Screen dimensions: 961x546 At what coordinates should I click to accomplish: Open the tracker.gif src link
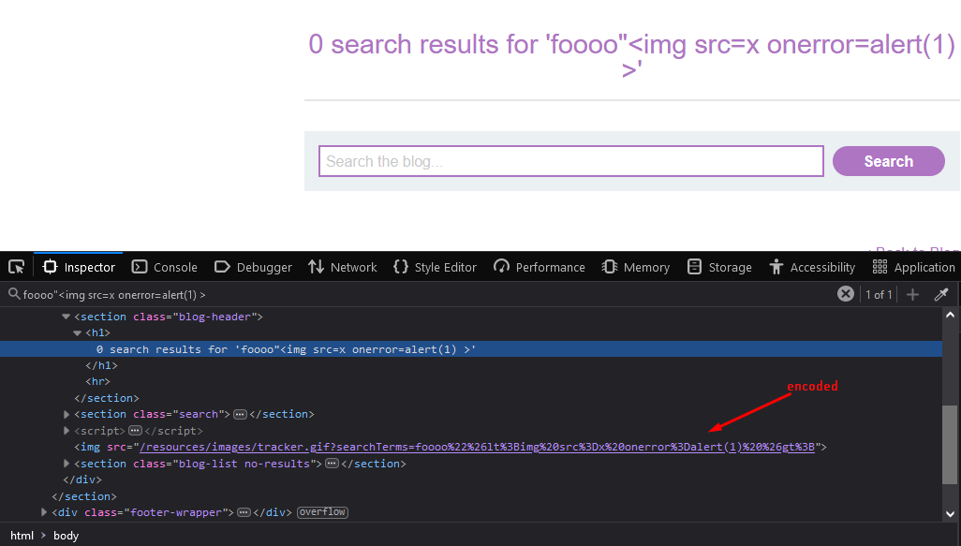476,447
